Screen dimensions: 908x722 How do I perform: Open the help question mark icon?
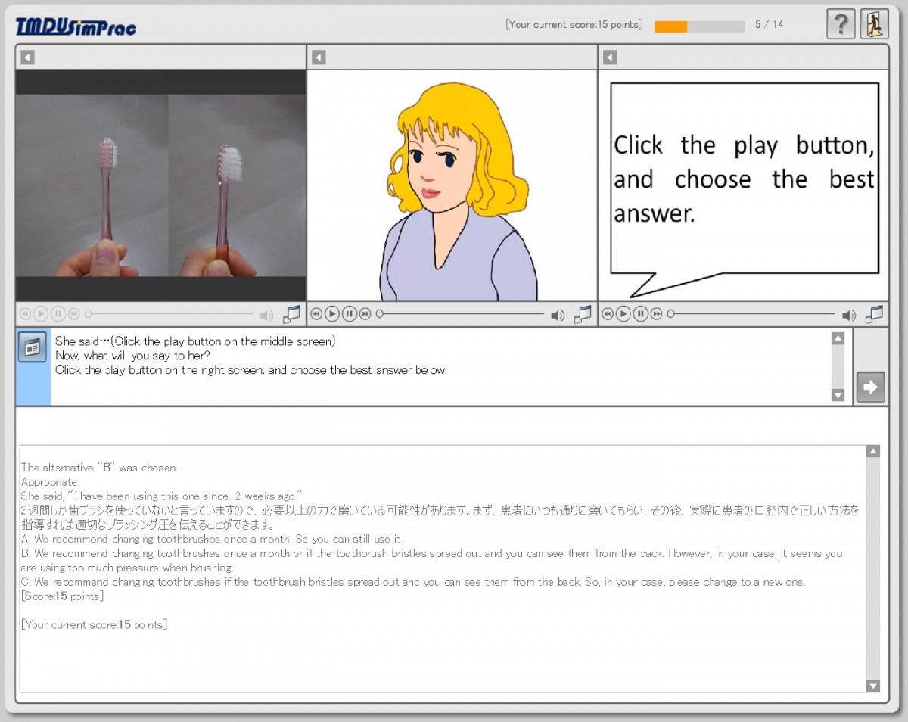(841, 24)
